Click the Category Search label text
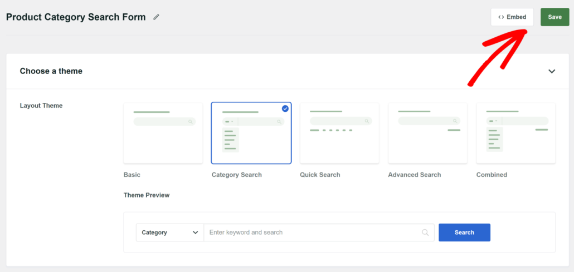Image resolution: width=574 pixels, height=272 pixels. tap(236, 175)
